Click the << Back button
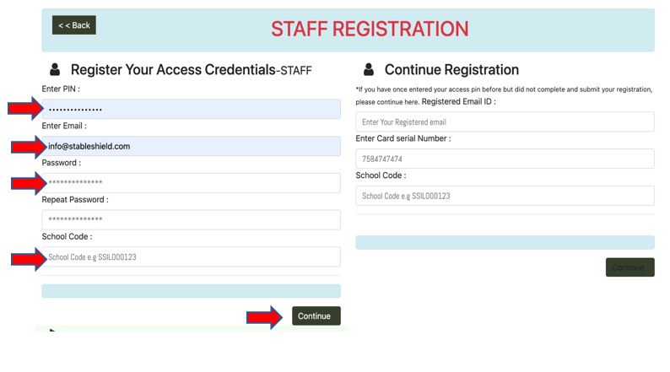670x372 pixels. [73, 25]
